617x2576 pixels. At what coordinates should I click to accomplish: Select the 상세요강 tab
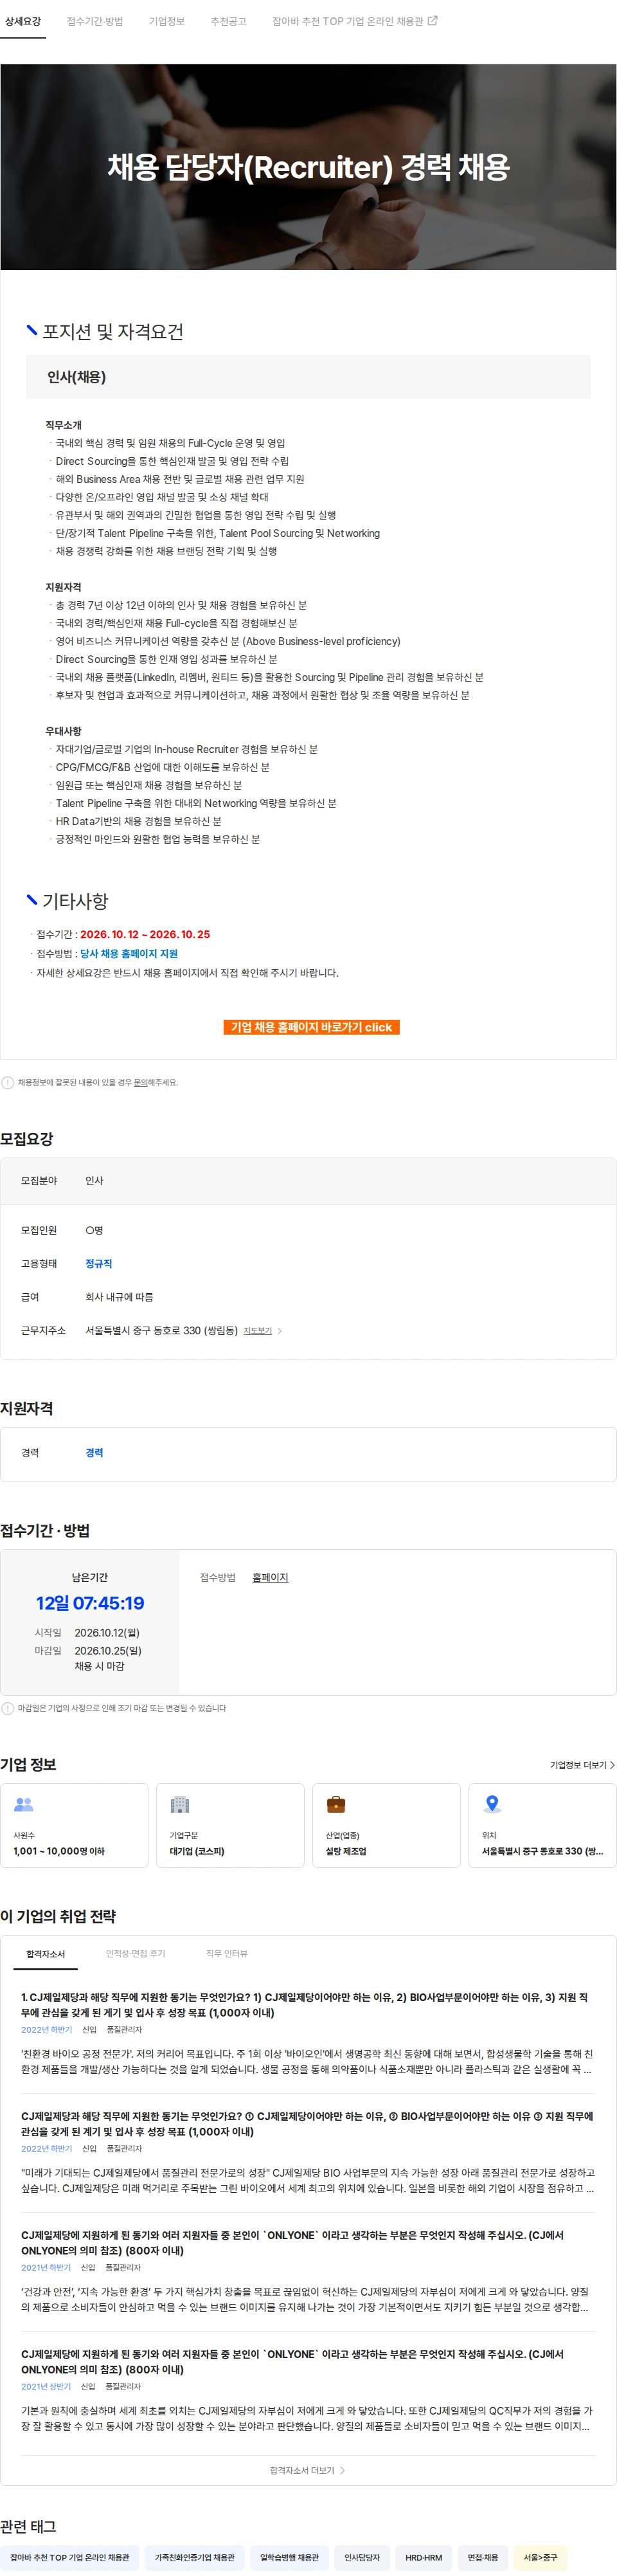click(23, 21)
